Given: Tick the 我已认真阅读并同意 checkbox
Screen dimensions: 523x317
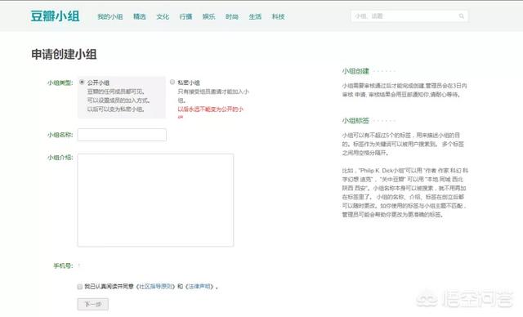Looking at the screenshot, I should (80, 287).
